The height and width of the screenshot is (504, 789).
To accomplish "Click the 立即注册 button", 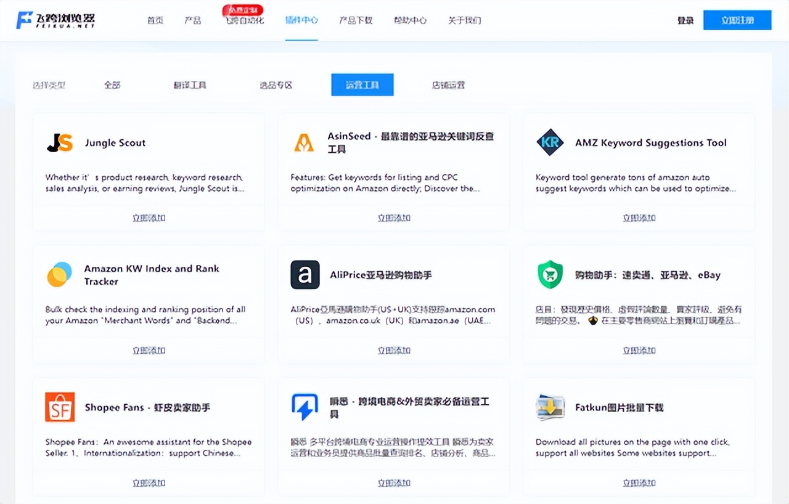I will click(737, 20).
